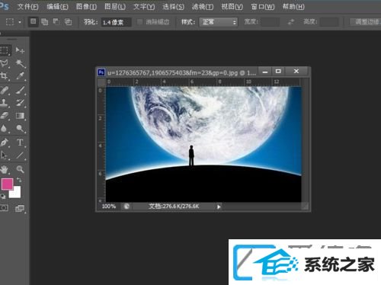Click the 羽化 feather input field

[116, 22]
